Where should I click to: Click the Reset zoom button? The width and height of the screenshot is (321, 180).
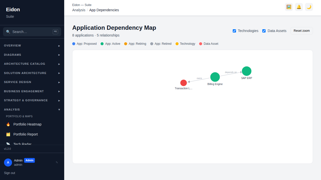(302, 31)
